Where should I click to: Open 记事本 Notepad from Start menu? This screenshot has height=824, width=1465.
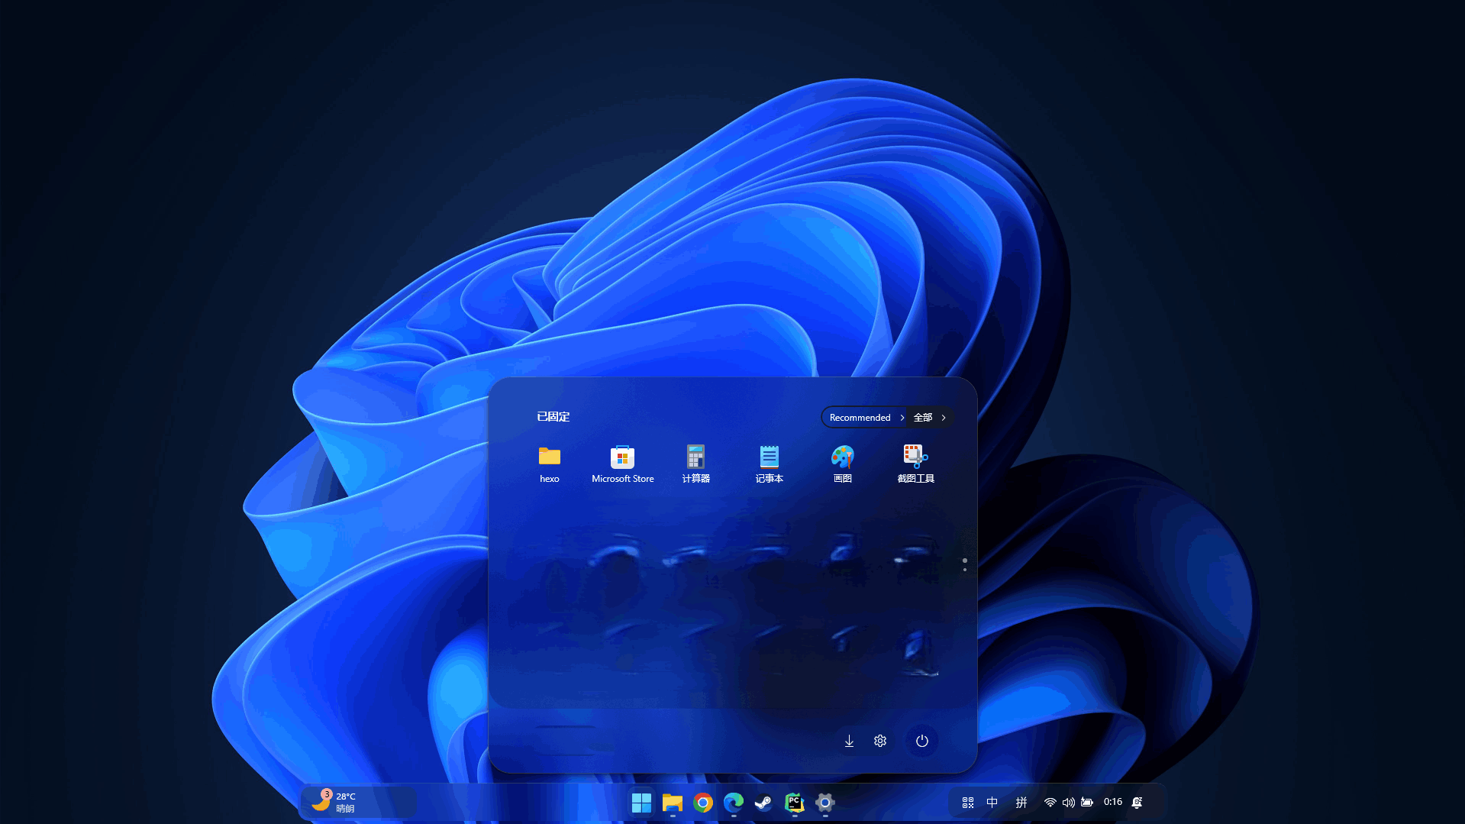tap(769, 464)
